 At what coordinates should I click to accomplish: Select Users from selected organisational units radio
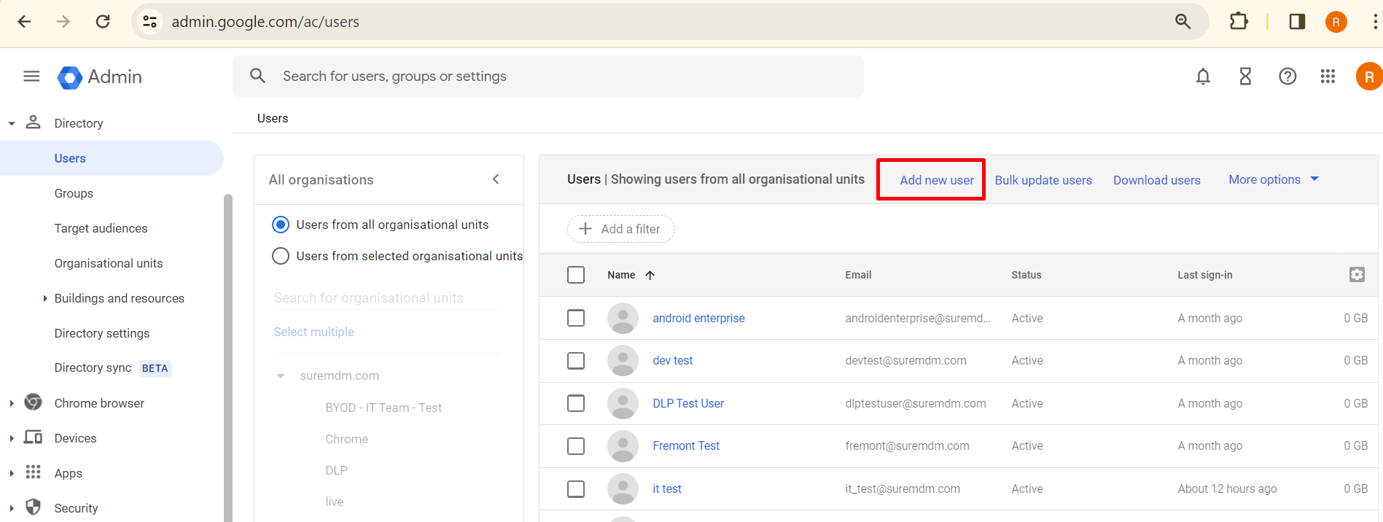point(281,256)
